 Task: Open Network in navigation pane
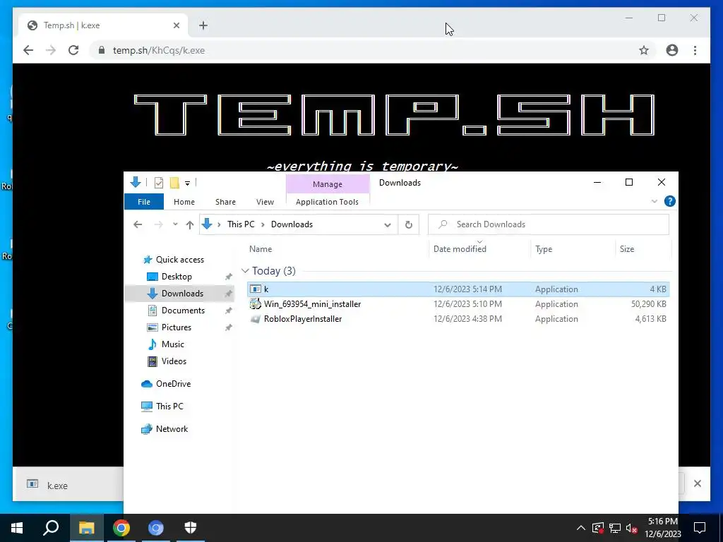[172, 429]
